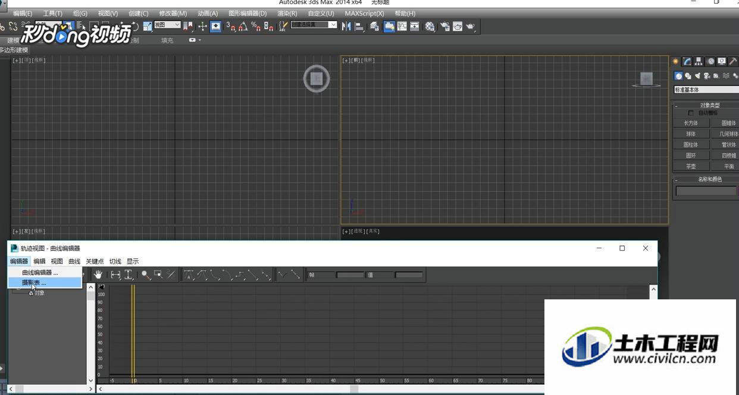Toggle the Graphite ribbon icon
This screenshot has height=395, width=739.
(x=389, y=26)
